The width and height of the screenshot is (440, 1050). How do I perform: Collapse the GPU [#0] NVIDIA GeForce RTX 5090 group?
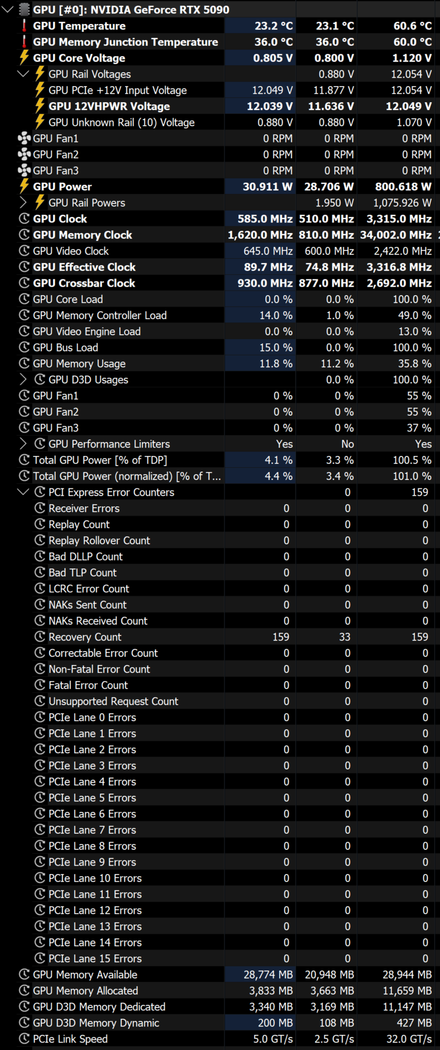click(8, 9)
